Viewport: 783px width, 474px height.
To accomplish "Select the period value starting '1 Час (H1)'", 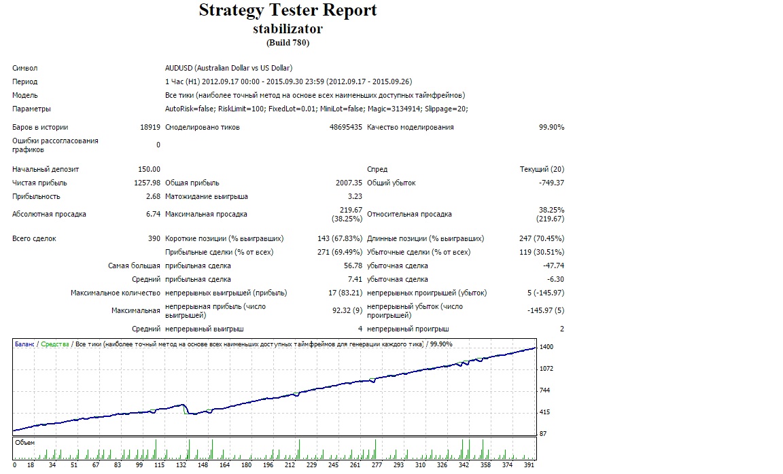I will [289, 81].
